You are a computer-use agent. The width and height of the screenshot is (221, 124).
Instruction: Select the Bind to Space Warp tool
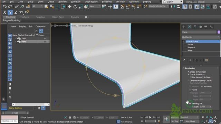pyautogui.click(x=28, y=7)
